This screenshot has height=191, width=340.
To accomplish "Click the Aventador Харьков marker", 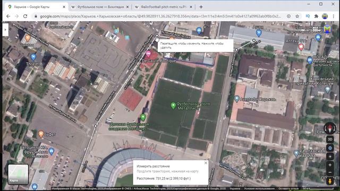I will pyautogui.click(x=237, y=99).
